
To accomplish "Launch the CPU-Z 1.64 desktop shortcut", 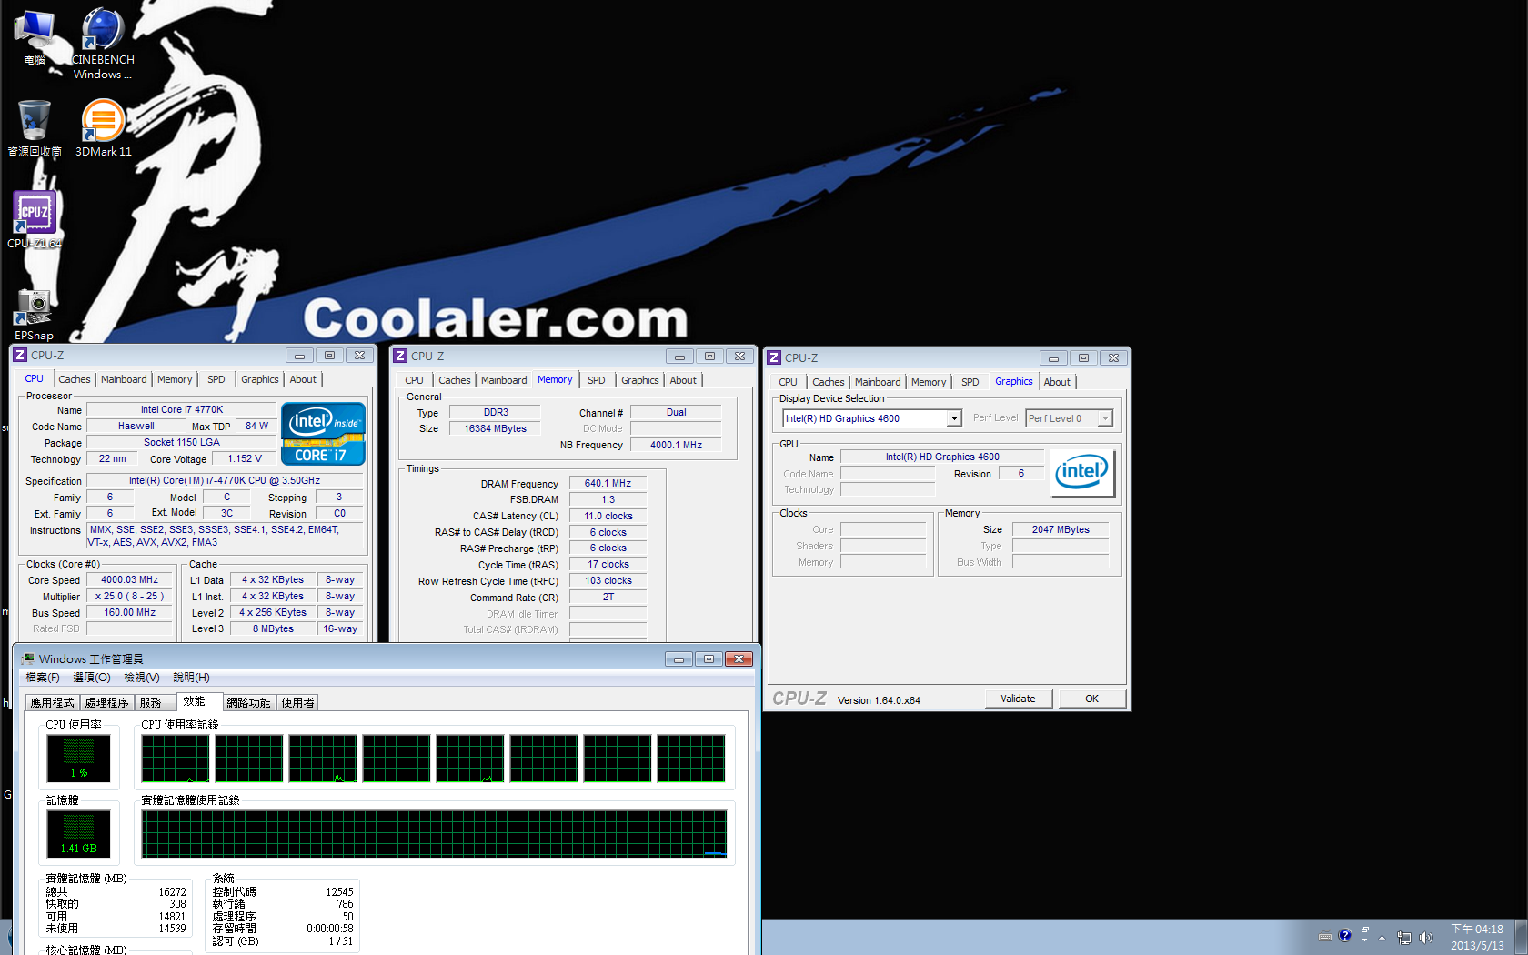I will point(35,219).
